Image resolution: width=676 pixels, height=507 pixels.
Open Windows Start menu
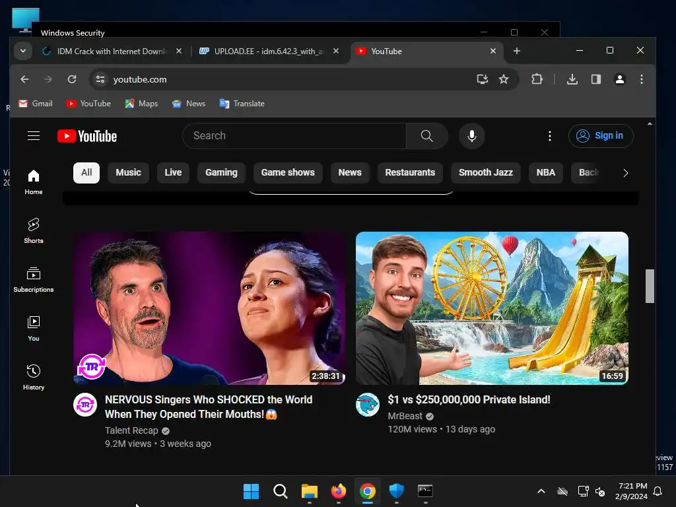coord(251,491)
